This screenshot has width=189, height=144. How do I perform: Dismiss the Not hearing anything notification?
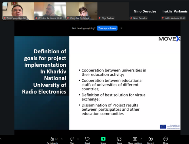pos(121,28)
